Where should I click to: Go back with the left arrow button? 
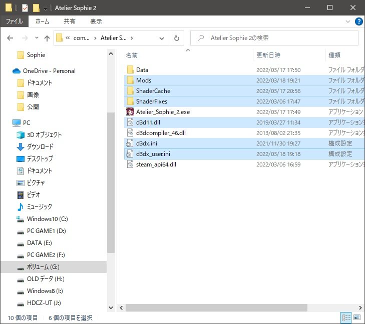point(10,38)
